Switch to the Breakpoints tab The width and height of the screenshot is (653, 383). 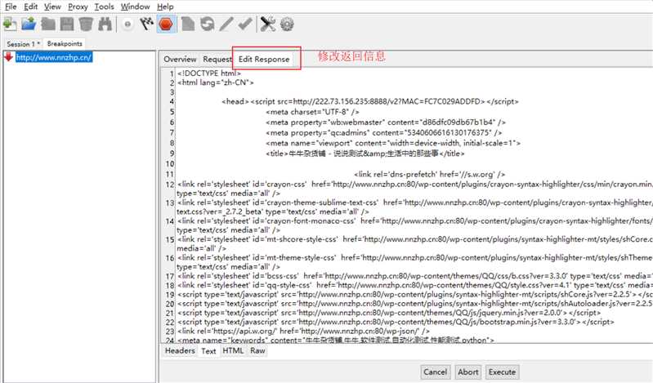click(65, 43)
